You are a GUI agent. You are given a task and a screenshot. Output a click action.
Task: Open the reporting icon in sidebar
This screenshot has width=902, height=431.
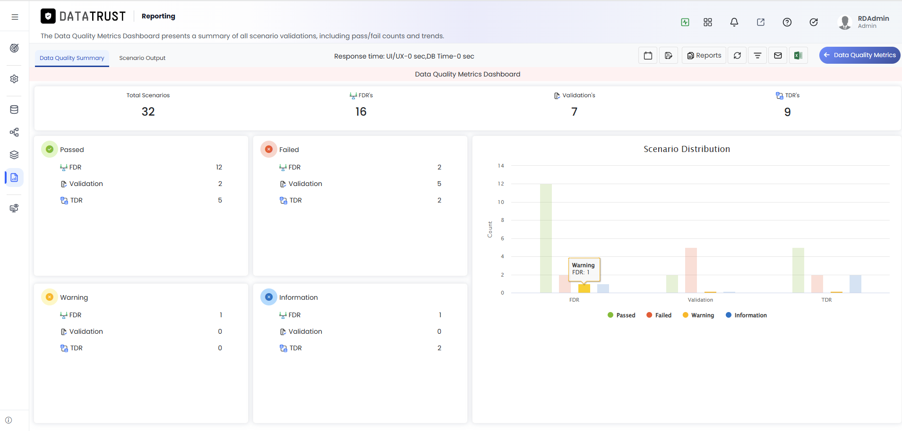pyautogui.click(x=14, y=177)
